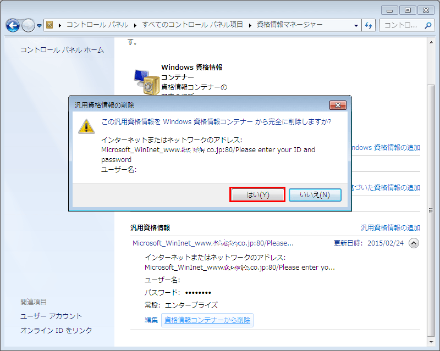Open the address bar history dropdown
The width and height of the screenshot is (440, 351).
(x=355, y=25)
